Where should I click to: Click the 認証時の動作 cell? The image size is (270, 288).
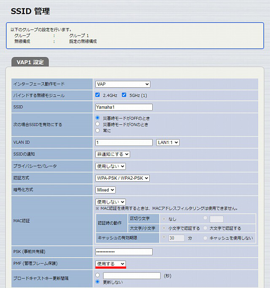[111, 223]
